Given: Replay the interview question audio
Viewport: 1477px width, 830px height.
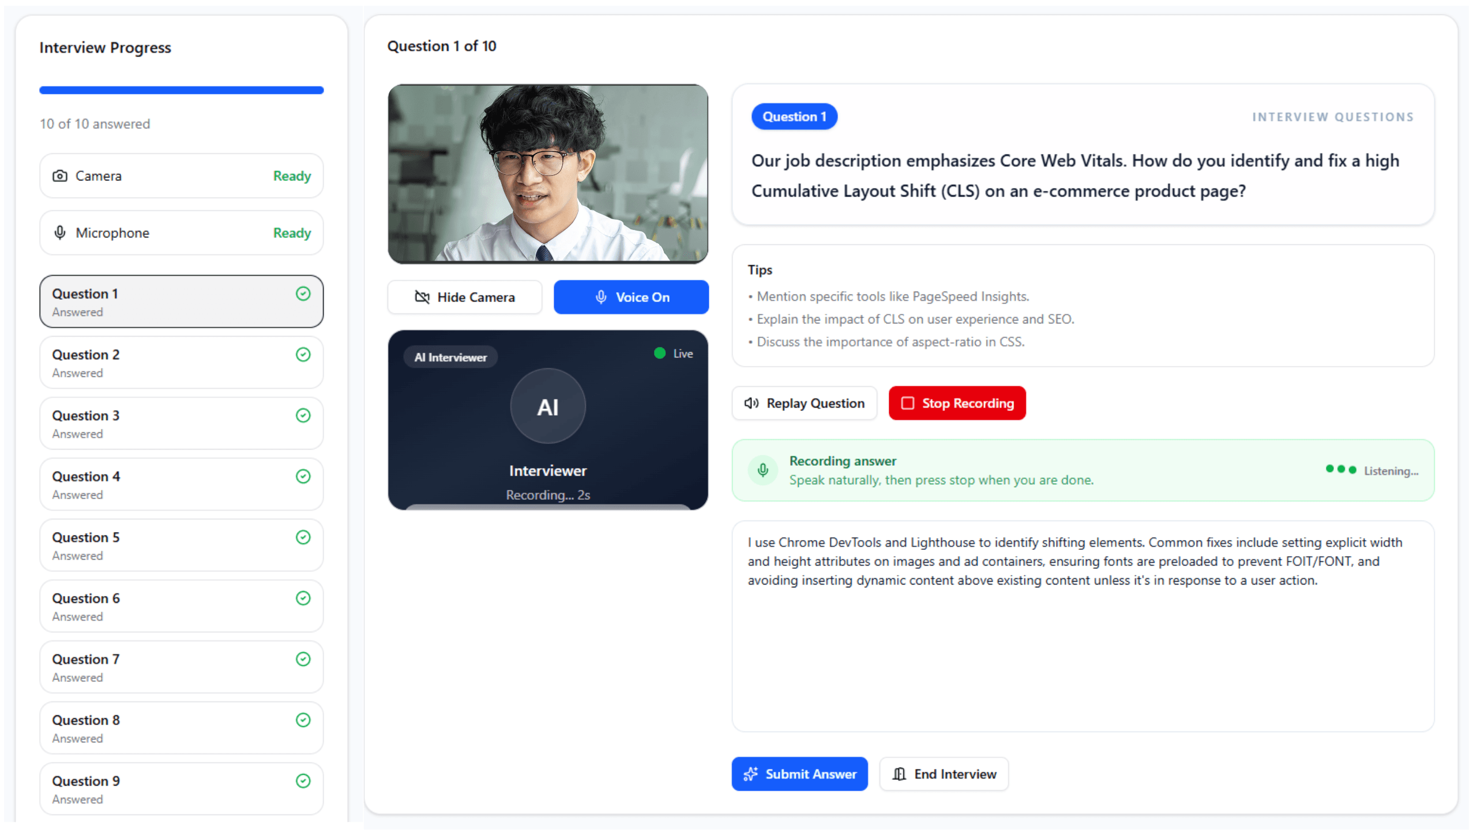Looking at the screenshot, I should 804,403.
